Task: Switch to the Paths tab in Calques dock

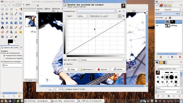Action: [165, 5]
